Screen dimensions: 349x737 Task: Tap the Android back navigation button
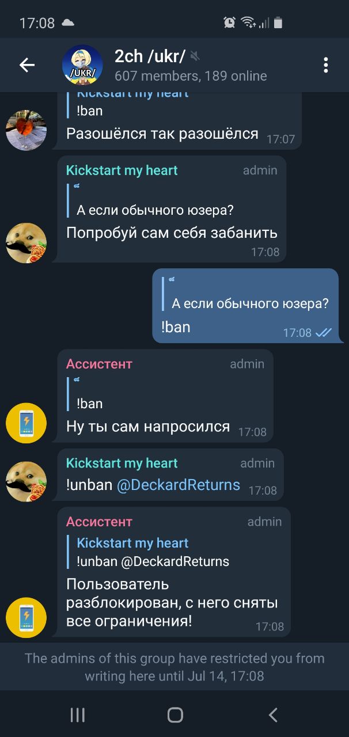tap(273, 715)
